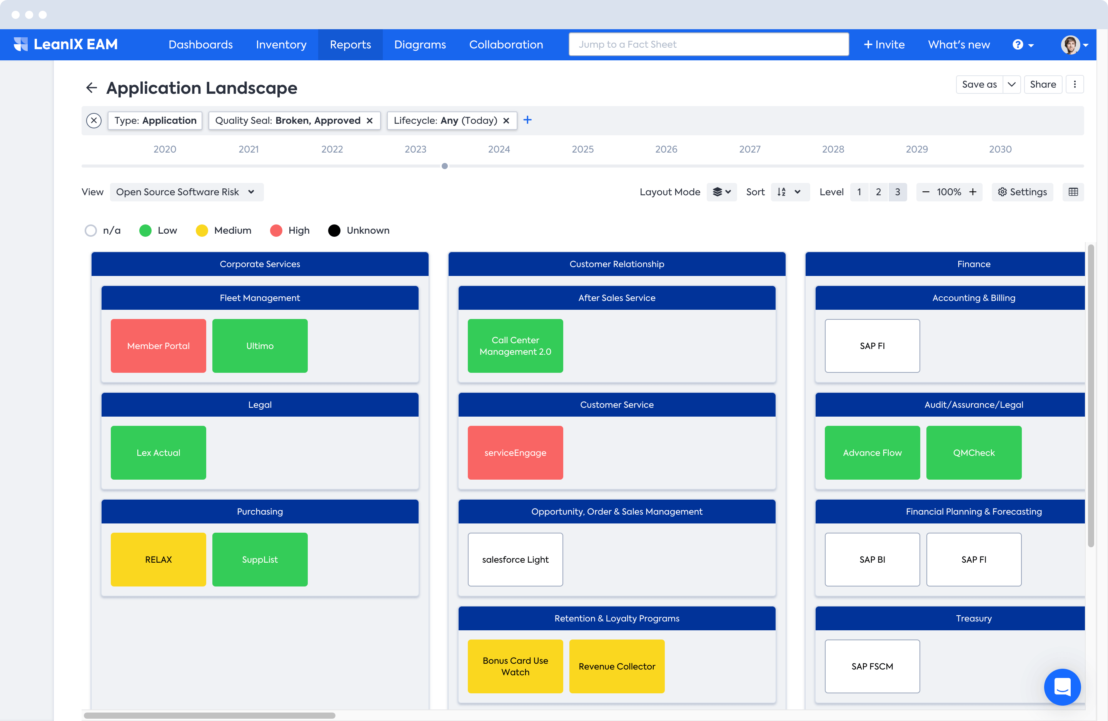The width and height of the screenshot is (1108, 721).
Task: Click the Save as button
Action: pyautogui.click(x=979, y=84)
